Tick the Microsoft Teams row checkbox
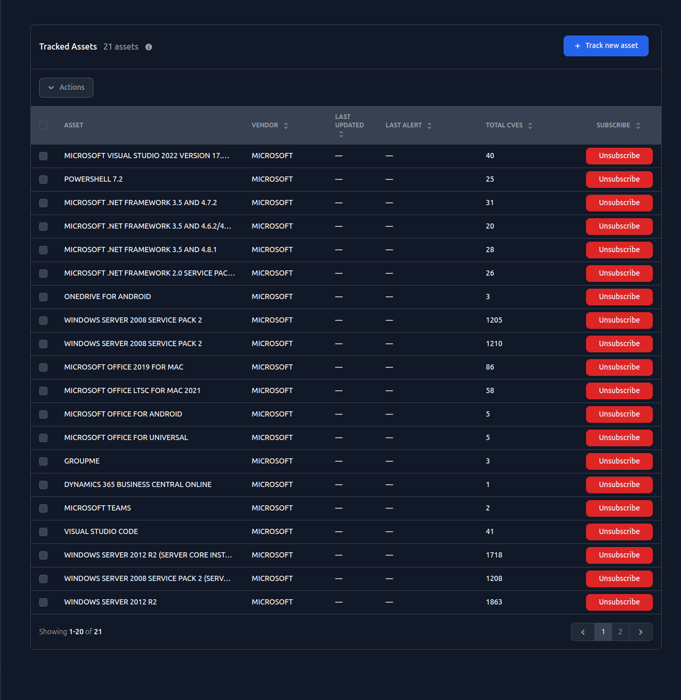This screenshot has width=681, height=700. pyautogui.click(x=43, y=508)
